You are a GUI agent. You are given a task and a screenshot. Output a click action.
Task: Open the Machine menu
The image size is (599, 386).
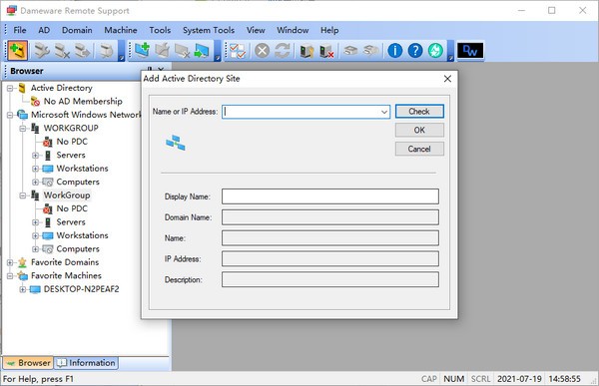tap(121, 30)
